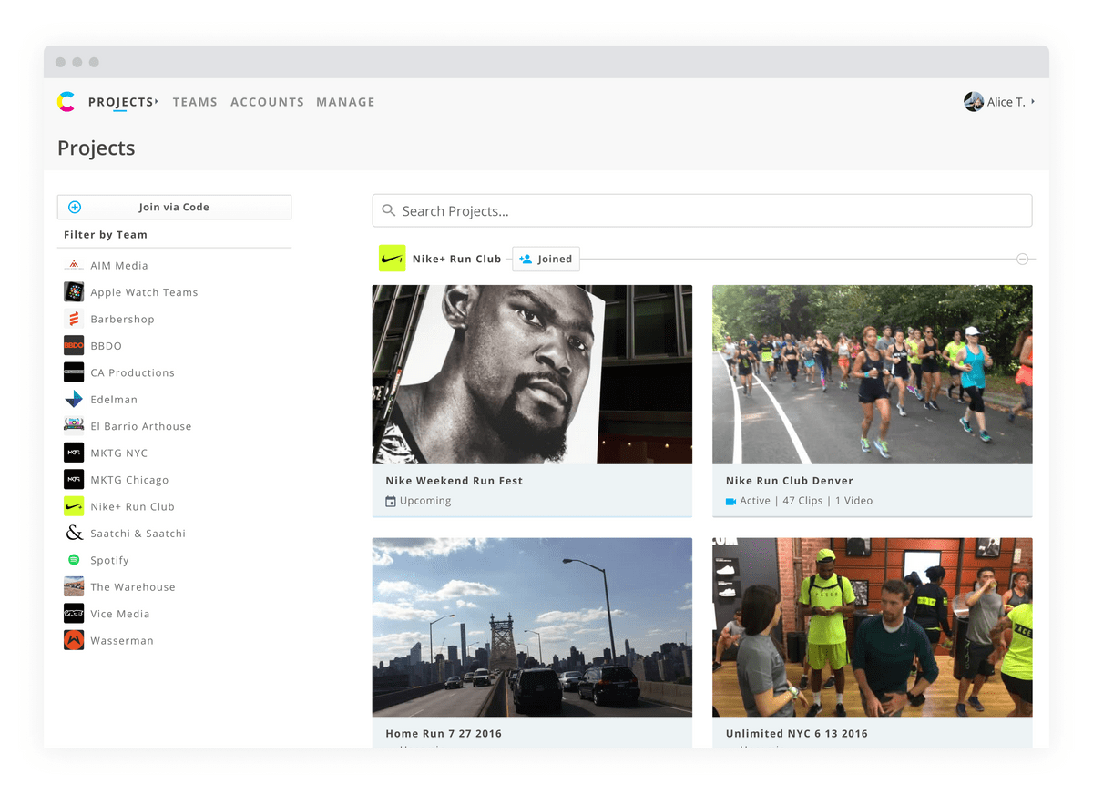Open the Manage section
The width and height of the screenshot is (1093, 794).
click(x=345, y=102)
